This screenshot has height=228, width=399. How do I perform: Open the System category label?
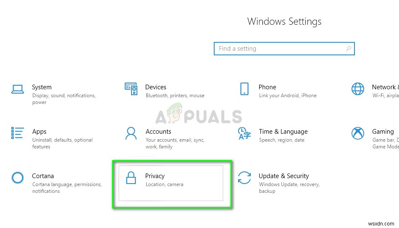(x=42, y=87)
